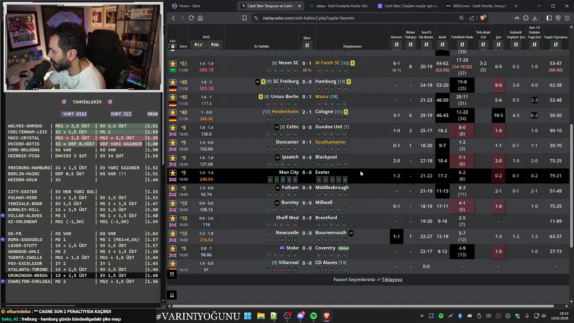This screenshot has width=574, height=323.
Task: Open Windows Start menu
Action: (x=248, y=316)
